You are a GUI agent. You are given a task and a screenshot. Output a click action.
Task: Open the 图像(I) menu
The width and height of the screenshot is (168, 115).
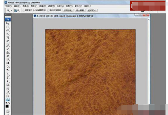[25, 6]
